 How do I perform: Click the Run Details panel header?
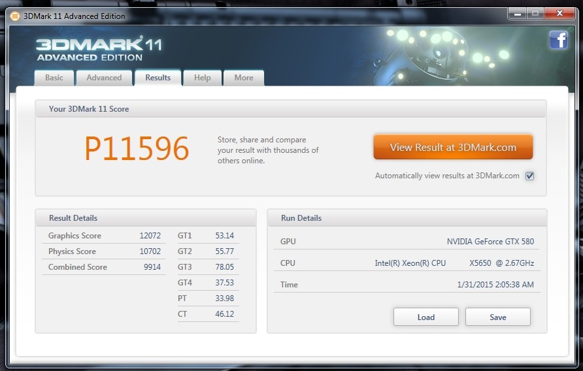[407, 218]
